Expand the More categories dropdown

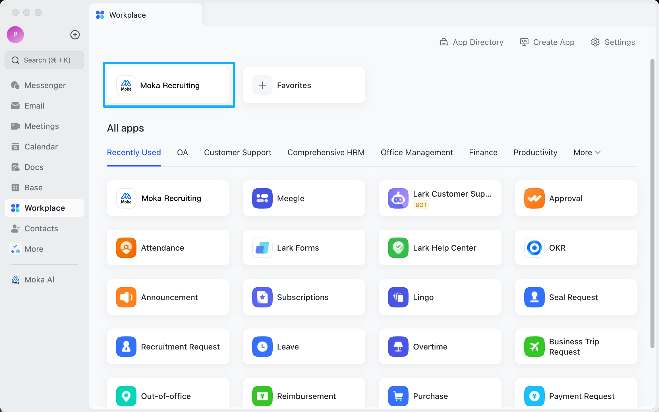click(587, 153)
